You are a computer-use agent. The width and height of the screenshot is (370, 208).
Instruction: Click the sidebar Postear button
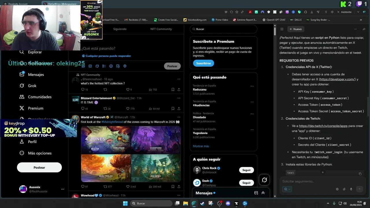(39, 168)
